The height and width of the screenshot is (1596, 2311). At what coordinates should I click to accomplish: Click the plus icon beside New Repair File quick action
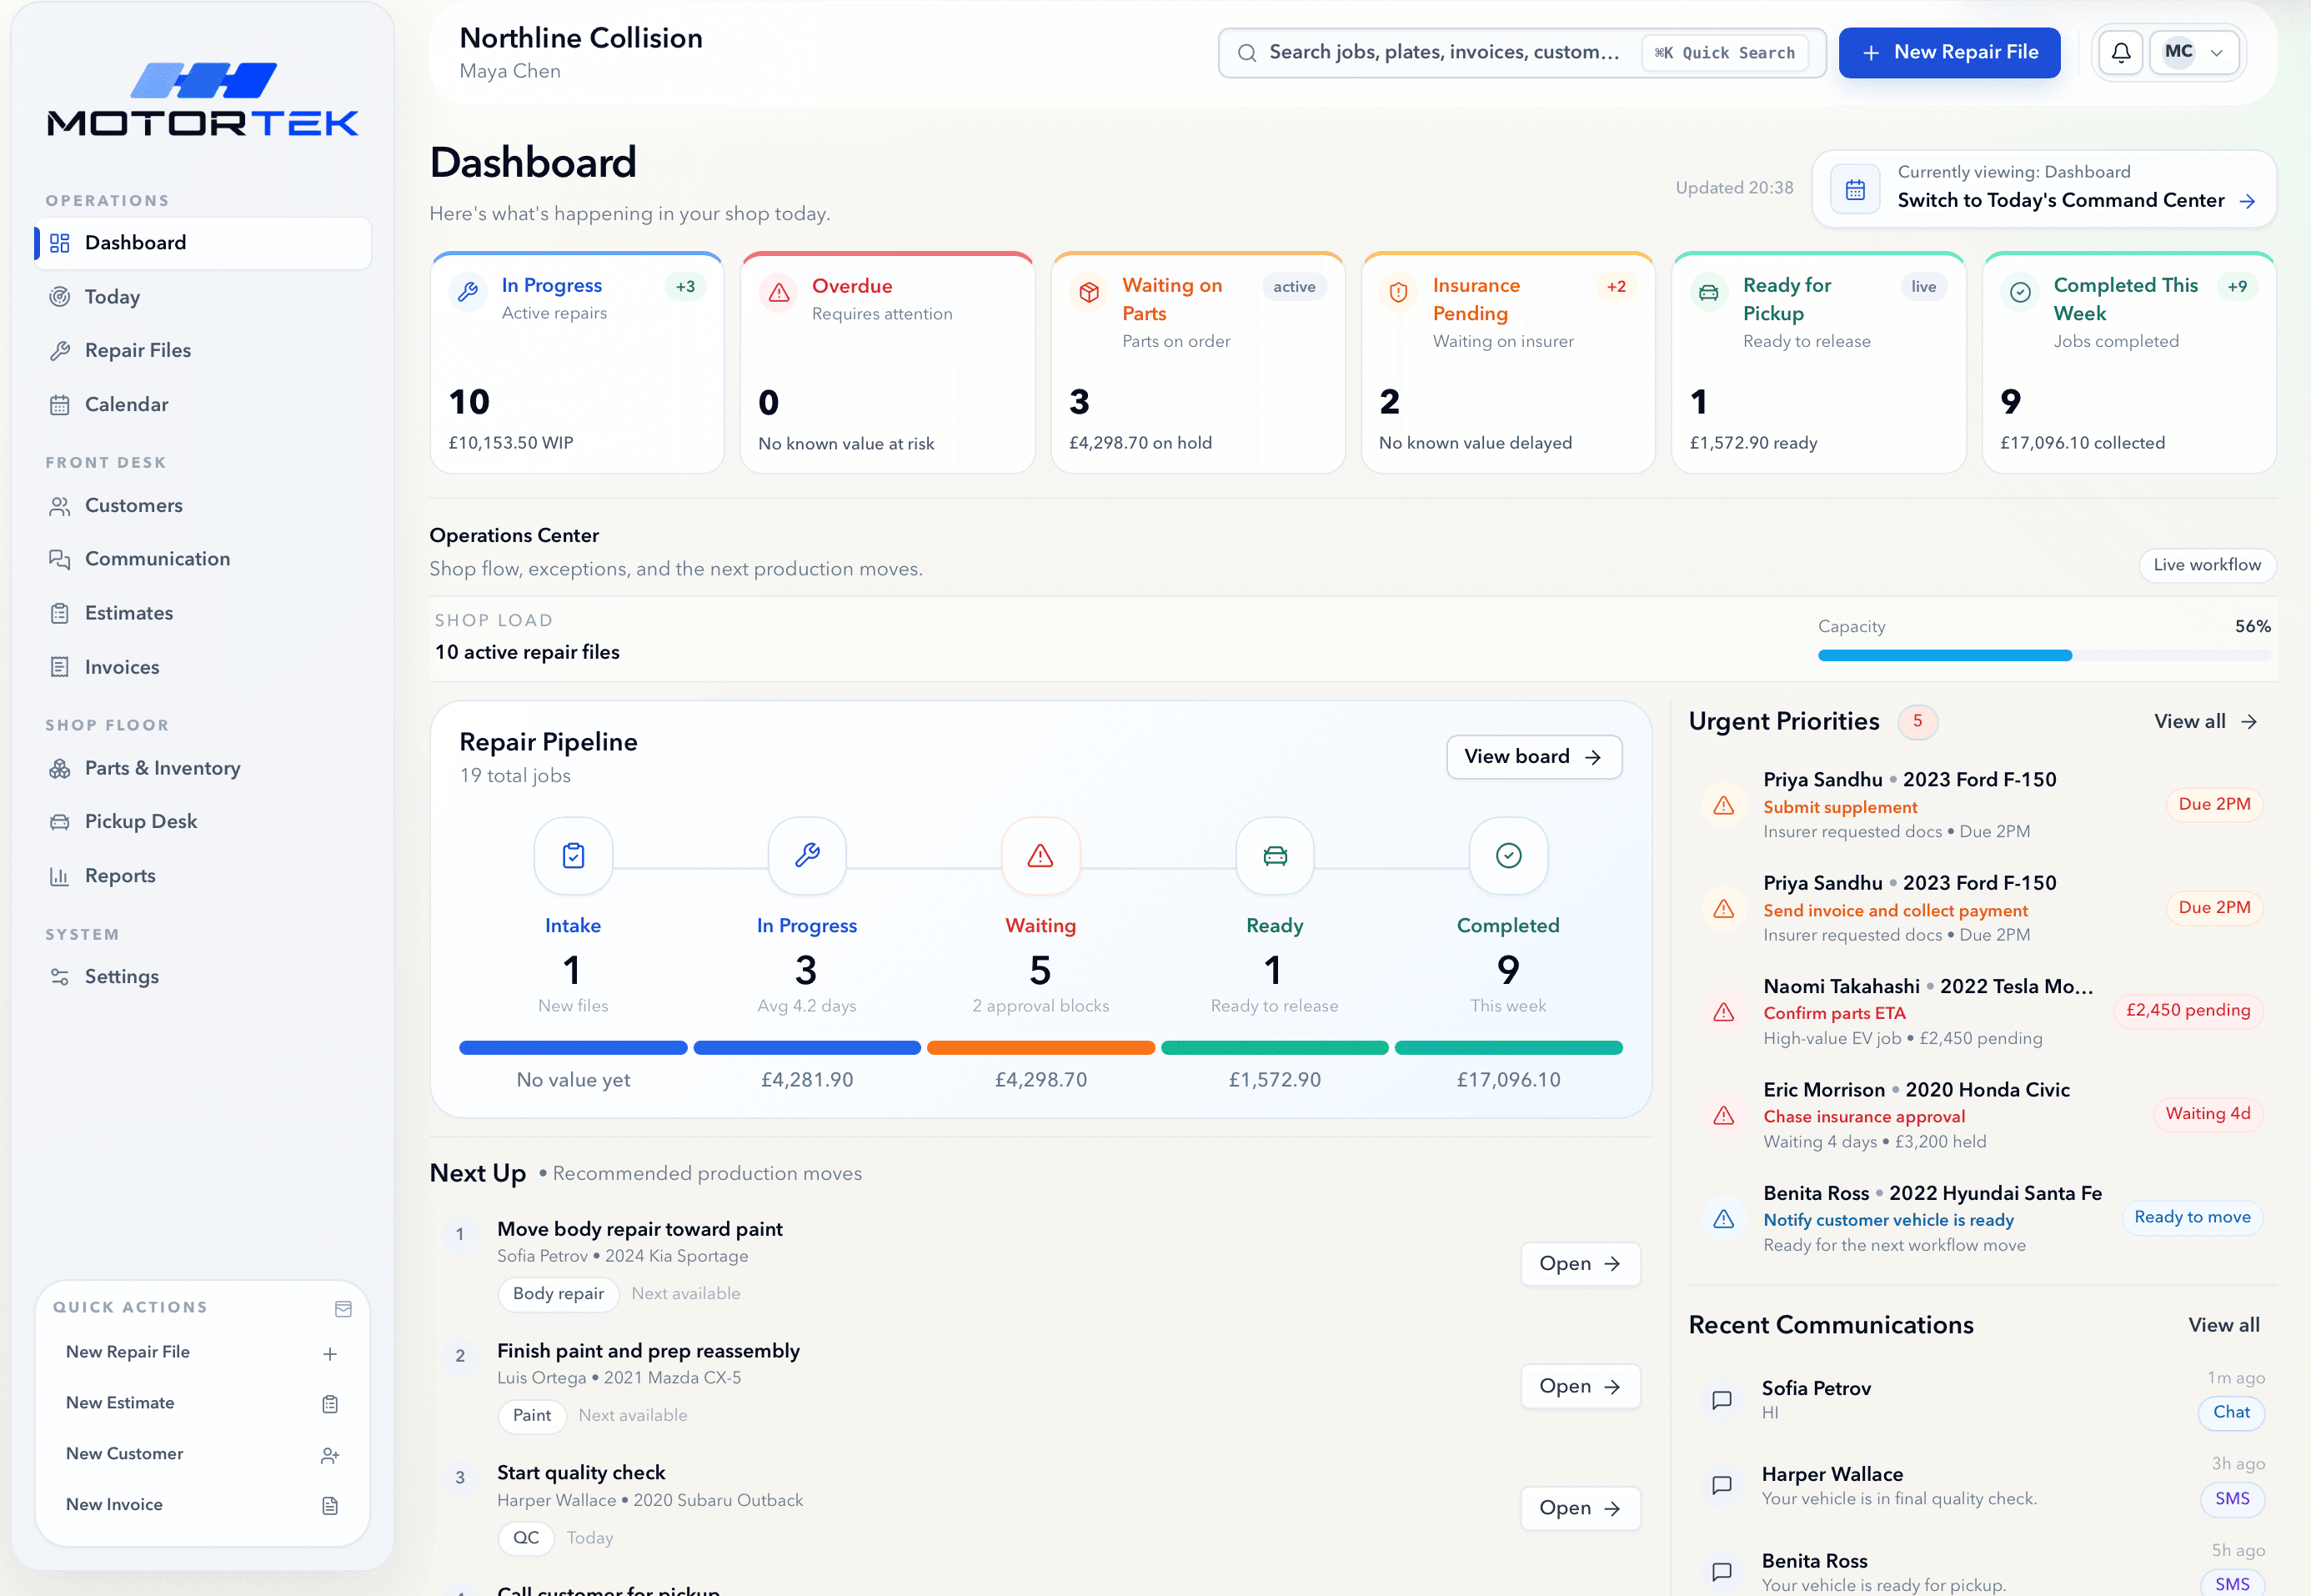click(330, 1353)
